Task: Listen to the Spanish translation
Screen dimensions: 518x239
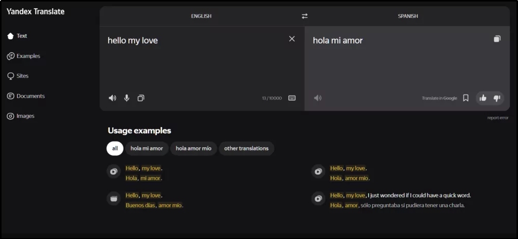Action: point(317,98)
